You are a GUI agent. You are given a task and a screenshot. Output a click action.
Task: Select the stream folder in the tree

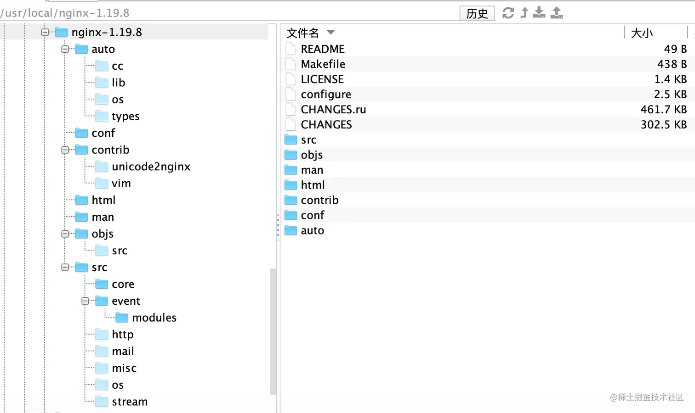130,401
